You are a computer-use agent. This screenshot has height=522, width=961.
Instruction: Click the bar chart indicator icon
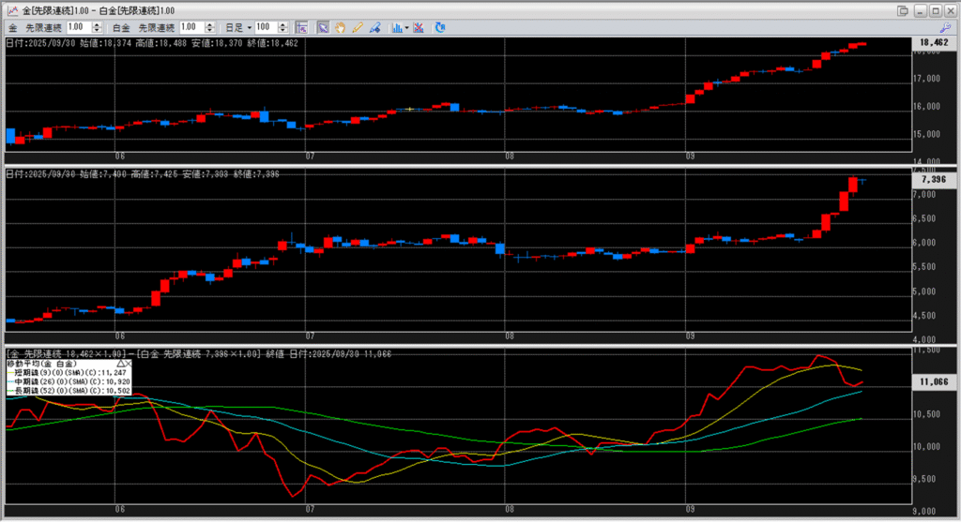click(x=396, y=27)
